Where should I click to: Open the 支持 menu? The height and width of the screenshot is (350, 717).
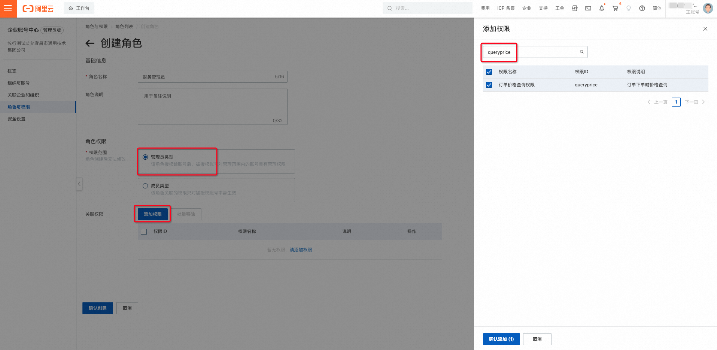(543, 8)
